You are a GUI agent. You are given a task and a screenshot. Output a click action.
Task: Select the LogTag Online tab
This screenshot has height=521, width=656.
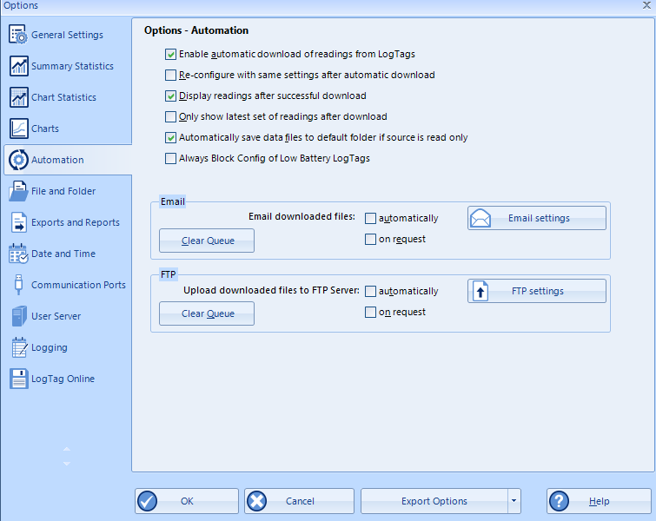[63, 379]
